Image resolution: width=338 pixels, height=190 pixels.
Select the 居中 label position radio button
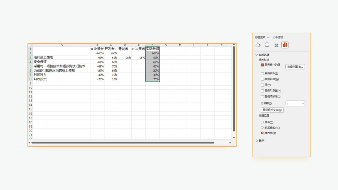coord(262,122)
